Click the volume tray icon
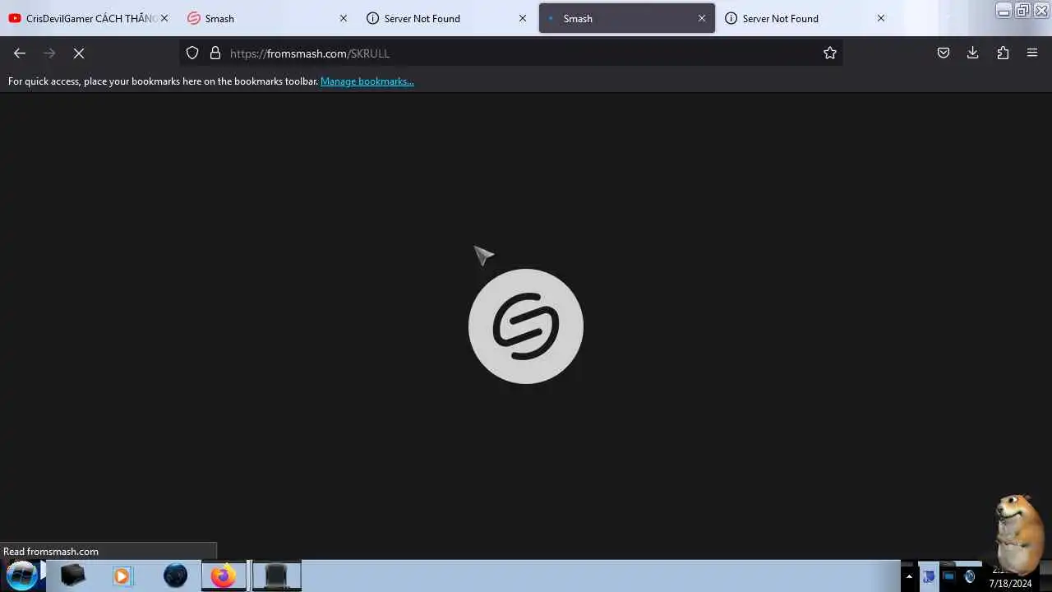Viewport: 1052px width, 592px height. [970, 576]
